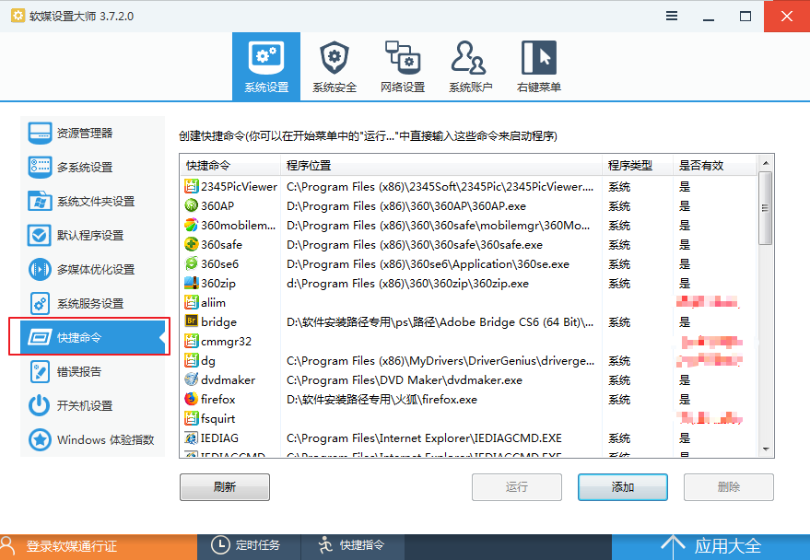The height and width of the screenshot is (560, 810).
Task: Switch to 系统安全 tab
Action: (x=335, y=66)
